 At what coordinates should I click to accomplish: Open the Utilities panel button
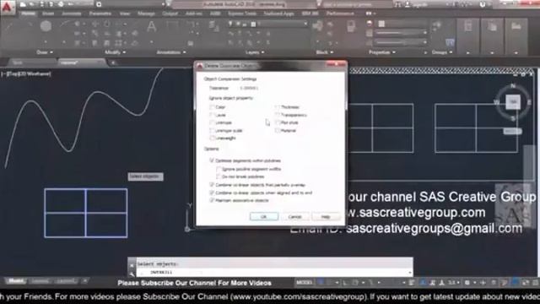click(x=467, y=36)
